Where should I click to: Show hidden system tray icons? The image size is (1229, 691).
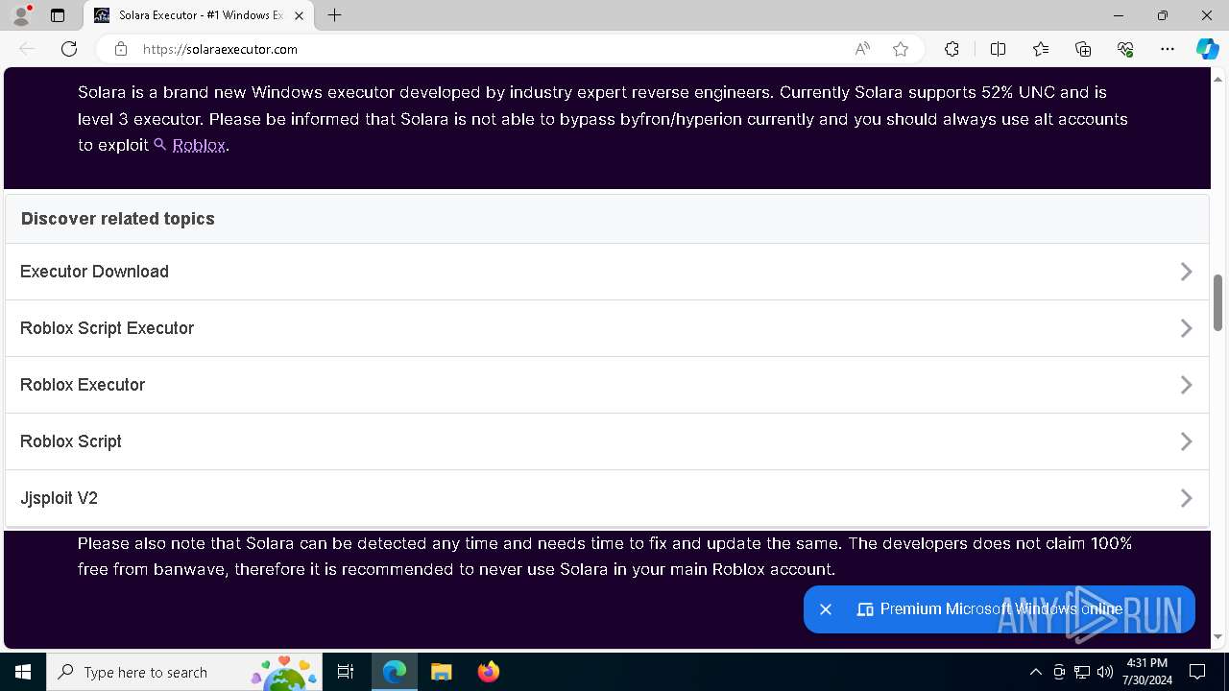[1035, 672]
